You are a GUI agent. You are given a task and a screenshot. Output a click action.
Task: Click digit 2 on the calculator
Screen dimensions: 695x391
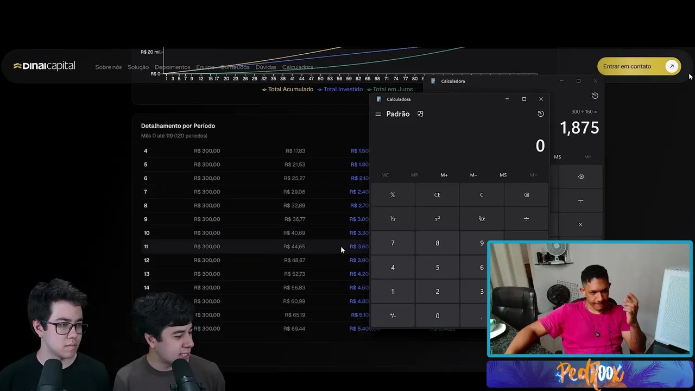pos(437,292)
